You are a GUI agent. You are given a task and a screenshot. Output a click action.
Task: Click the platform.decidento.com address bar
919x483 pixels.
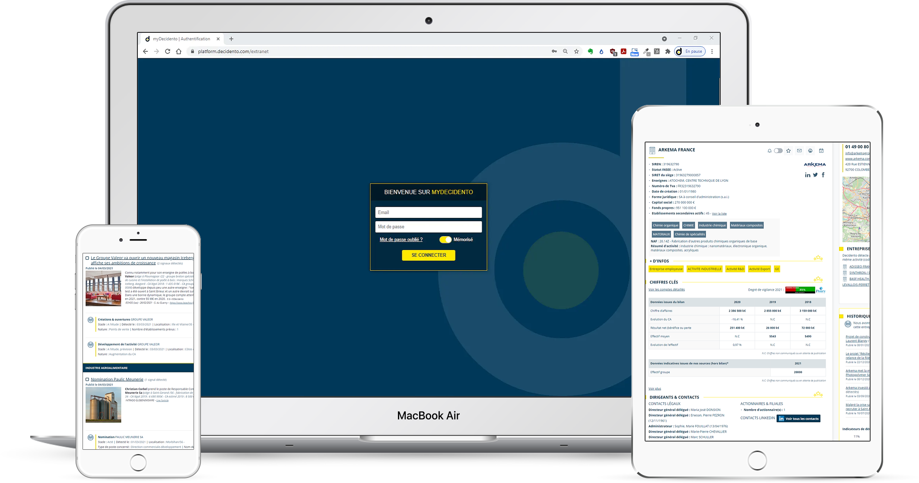(233, 51)
